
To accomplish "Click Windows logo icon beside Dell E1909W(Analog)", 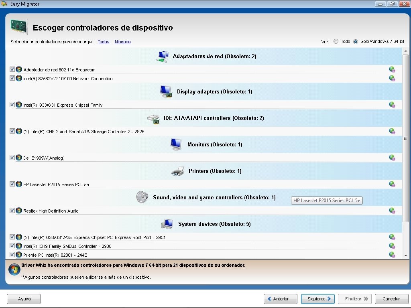I will pos(18,158).
